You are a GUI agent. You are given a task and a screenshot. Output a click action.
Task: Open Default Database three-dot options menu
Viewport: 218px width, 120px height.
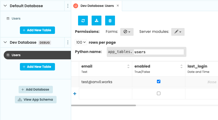[x=68, y=6]
